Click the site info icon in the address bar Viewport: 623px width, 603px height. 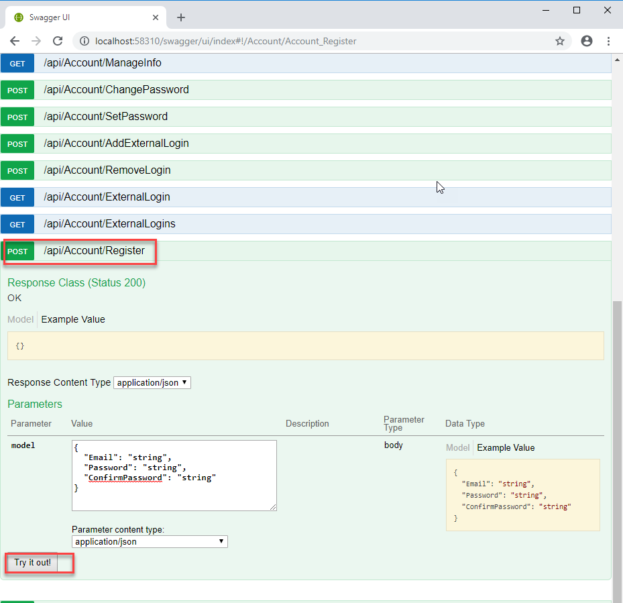[x=84, y=41]
